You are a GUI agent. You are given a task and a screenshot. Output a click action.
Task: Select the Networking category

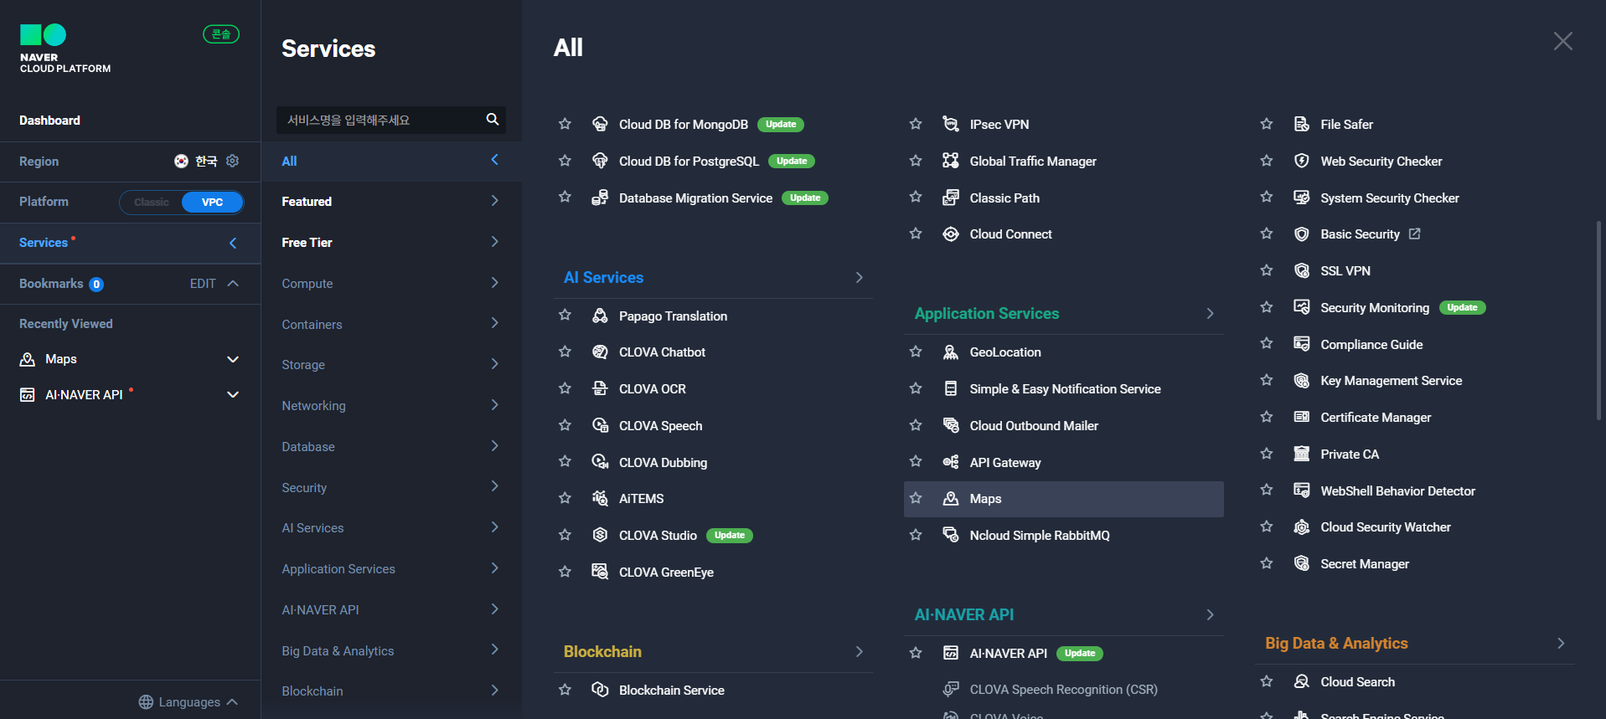pos(391,406)
